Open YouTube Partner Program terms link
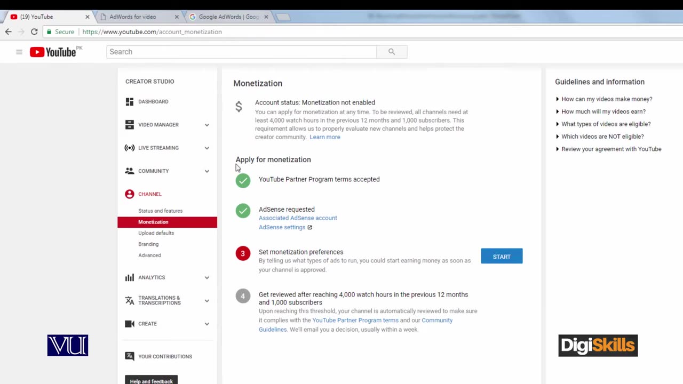The height and width of the screenshot is (384, 683). (355, 321)
